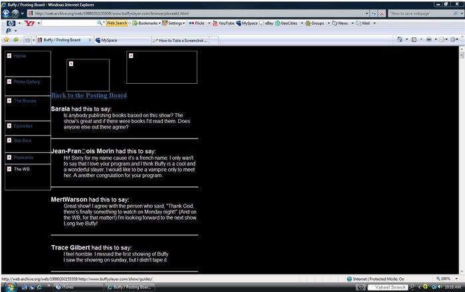465x292 pixels.
Task: Open Groups toolbar shortcut
Action: (x=315, y=23)
